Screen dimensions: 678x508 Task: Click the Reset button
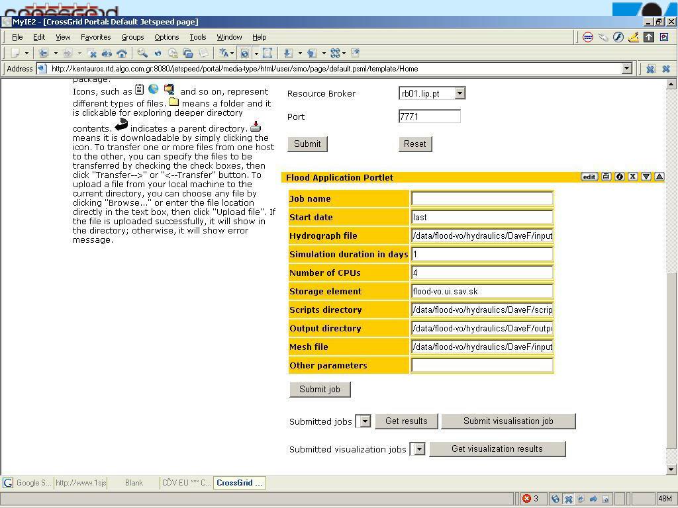[x=415, y=144]
